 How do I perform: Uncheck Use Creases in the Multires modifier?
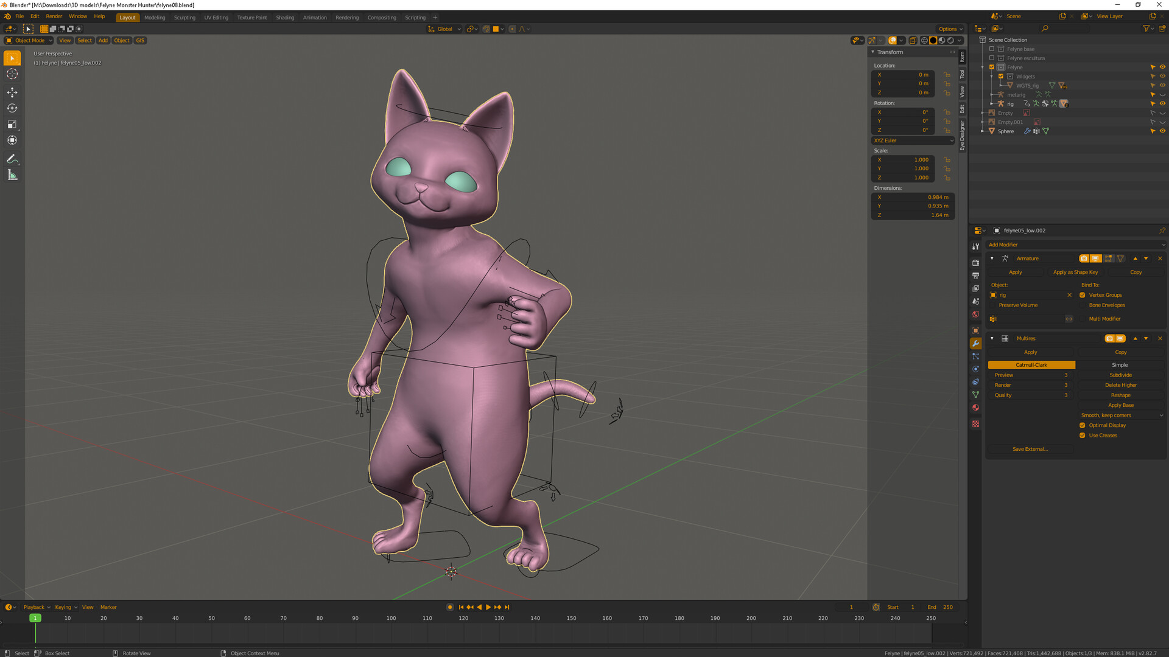pyautogui.click(x=1083, y=436)
